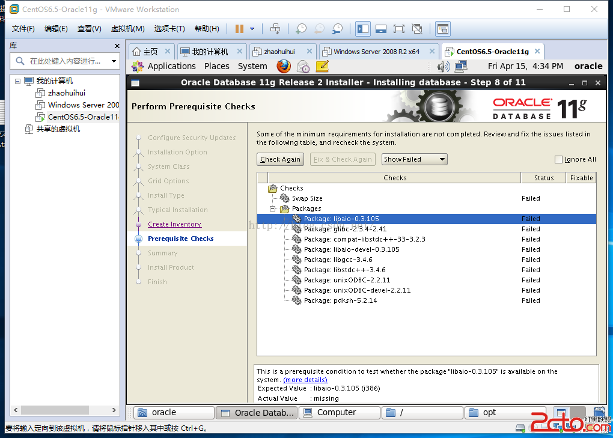Switch to opt folder window in taskbar
The image size is (613, 438).
505,413
